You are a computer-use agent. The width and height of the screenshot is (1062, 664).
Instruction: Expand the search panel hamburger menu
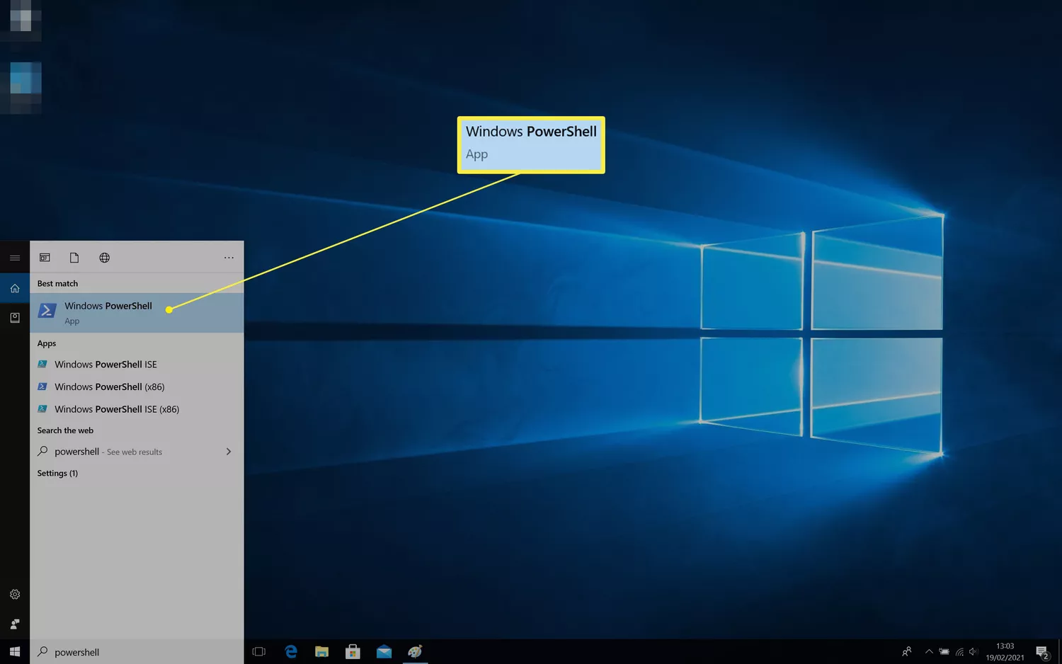tap(15, 258)
